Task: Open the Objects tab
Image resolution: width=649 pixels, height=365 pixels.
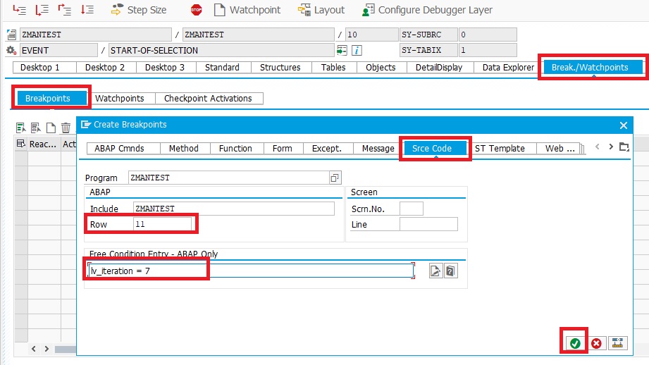Action: pos(381,68)
